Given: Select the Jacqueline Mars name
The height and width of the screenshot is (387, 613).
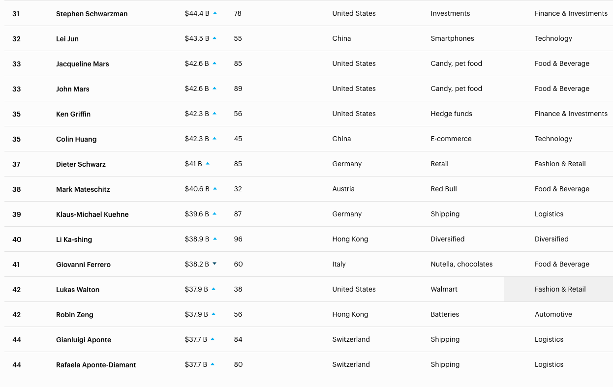Looking at the screenshot, I should 83,64.
